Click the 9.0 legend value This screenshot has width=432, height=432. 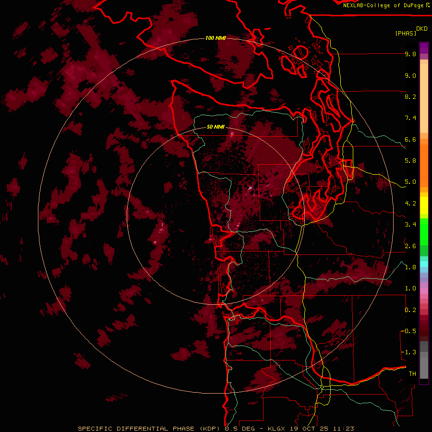[x=410, y=75]
